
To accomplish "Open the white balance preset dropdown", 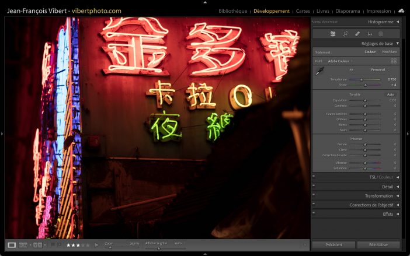I will (378, 69).
